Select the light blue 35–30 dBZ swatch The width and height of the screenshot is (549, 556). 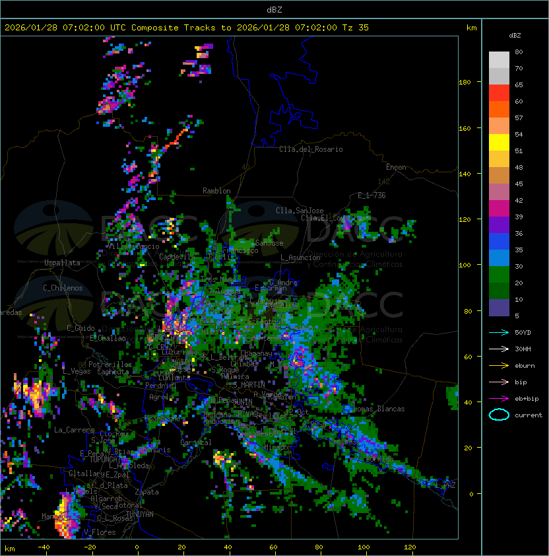pyautogui.click(x=499, y=258)
